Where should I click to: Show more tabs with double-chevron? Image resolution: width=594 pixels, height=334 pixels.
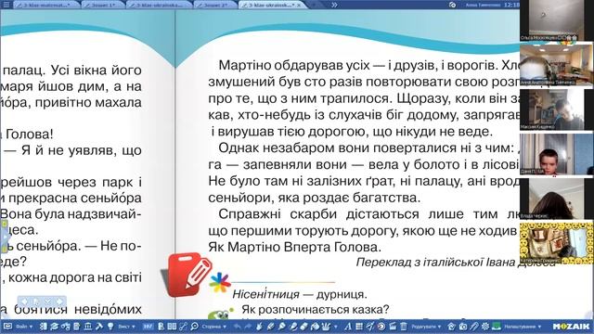[x=334, y=5]
